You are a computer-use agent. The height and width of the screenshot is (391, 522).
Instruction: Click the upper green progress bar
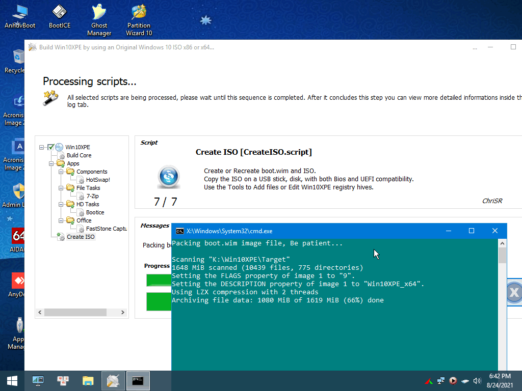(159, 280)
